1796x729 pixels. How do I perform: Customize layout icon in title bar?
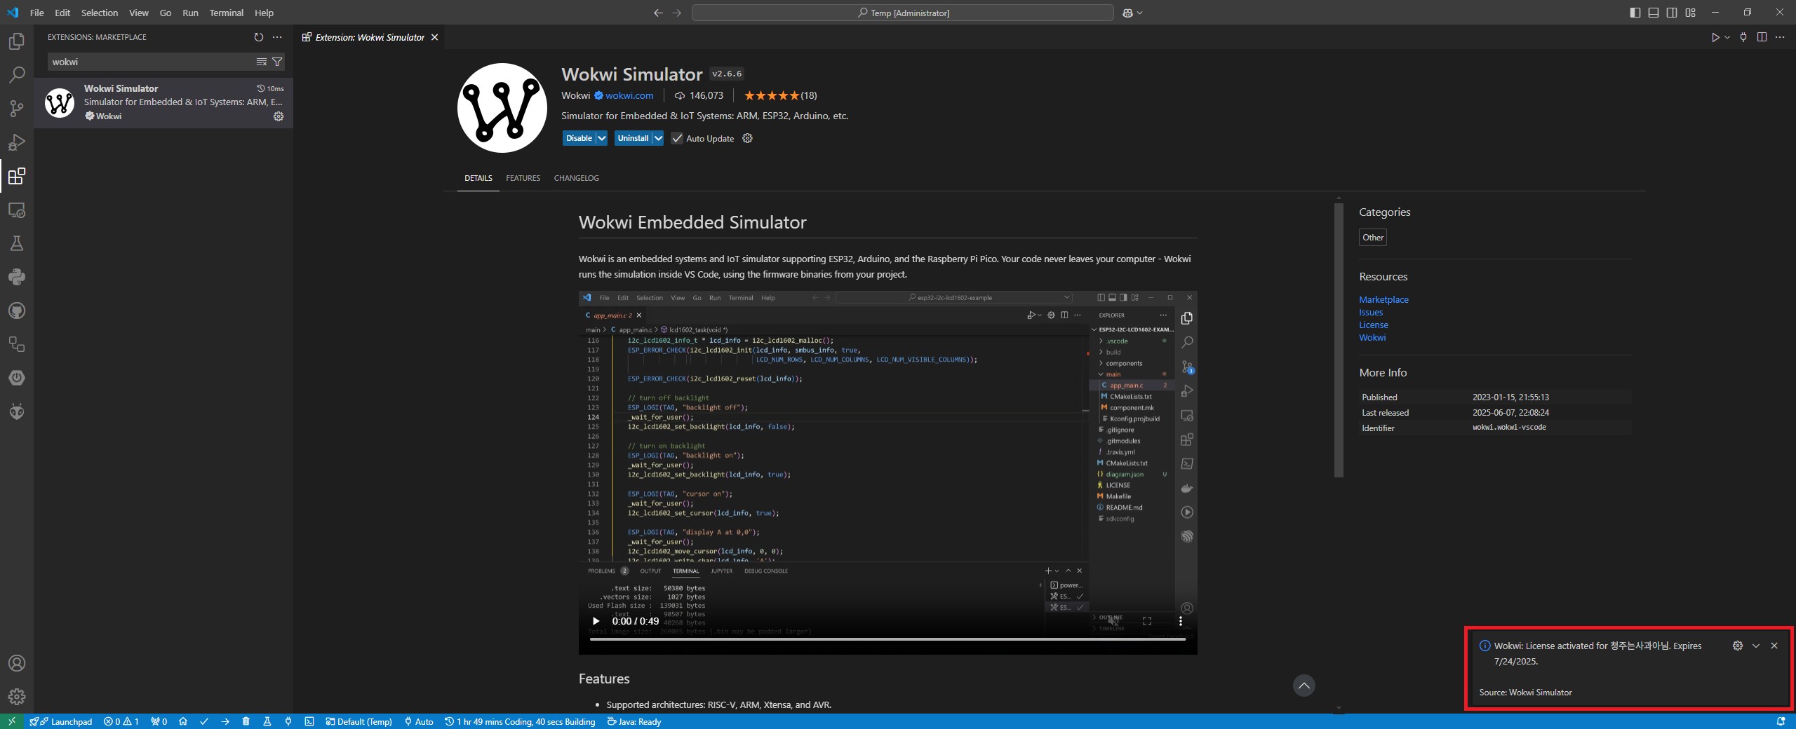coord(1691,13)
